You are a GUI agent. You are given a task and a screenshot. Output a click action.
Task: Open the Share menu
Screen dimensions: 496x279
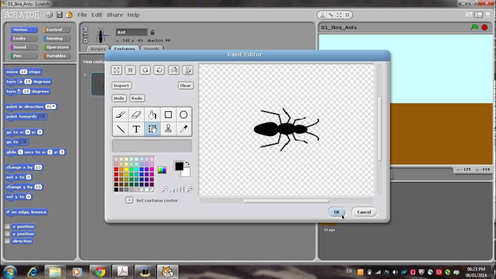(115, 15)
